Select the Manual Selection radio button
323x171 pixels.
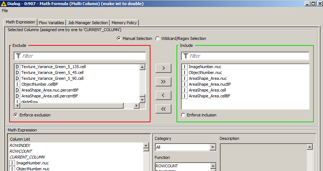[x=119, y=38]
